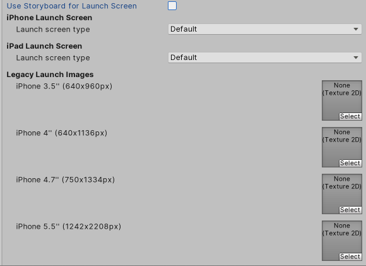Enable Use Storyboard for Launch Screen checkbox
This screenshot has height=266, width=366.
172,6
